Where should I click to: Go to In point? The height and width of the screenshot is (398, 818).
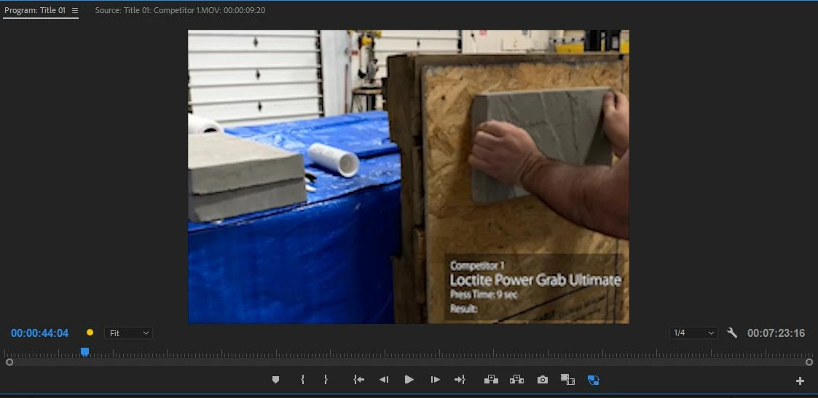(x=358, y=380)
